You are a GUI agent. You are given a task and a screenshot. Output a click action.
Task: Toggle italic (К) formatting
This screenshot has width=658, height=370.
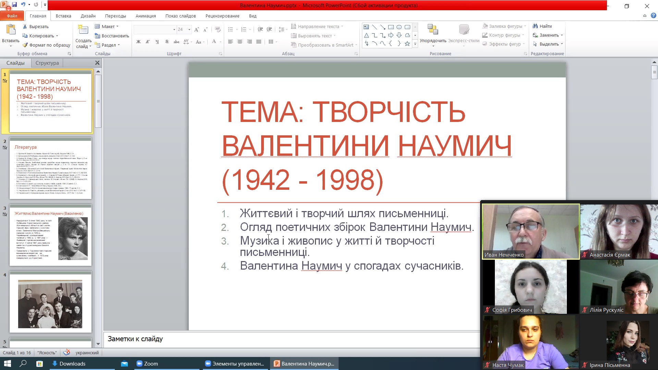coord(147,42)
